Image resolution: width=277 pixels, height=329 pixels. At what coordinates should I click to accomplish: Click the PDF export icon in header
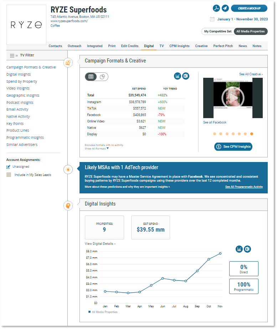(216, 8)
